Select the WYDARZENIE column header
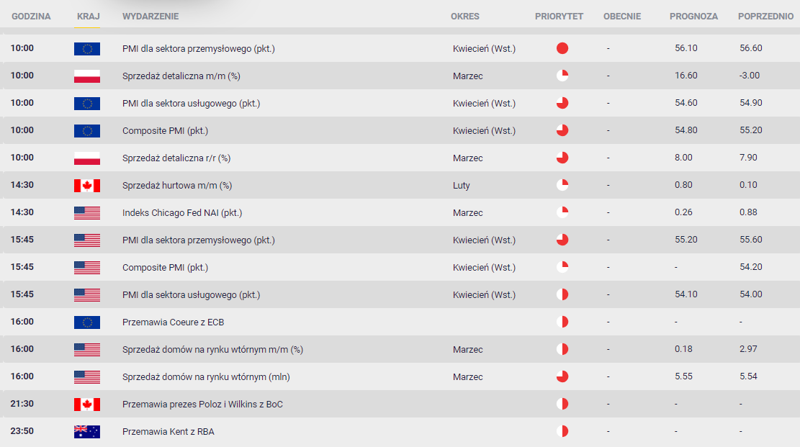The width and height of the screenshot is (800, 447). [150, 17]
